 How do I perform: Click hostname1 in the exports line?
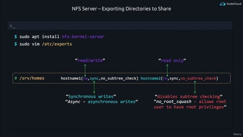tap(71, 78)
